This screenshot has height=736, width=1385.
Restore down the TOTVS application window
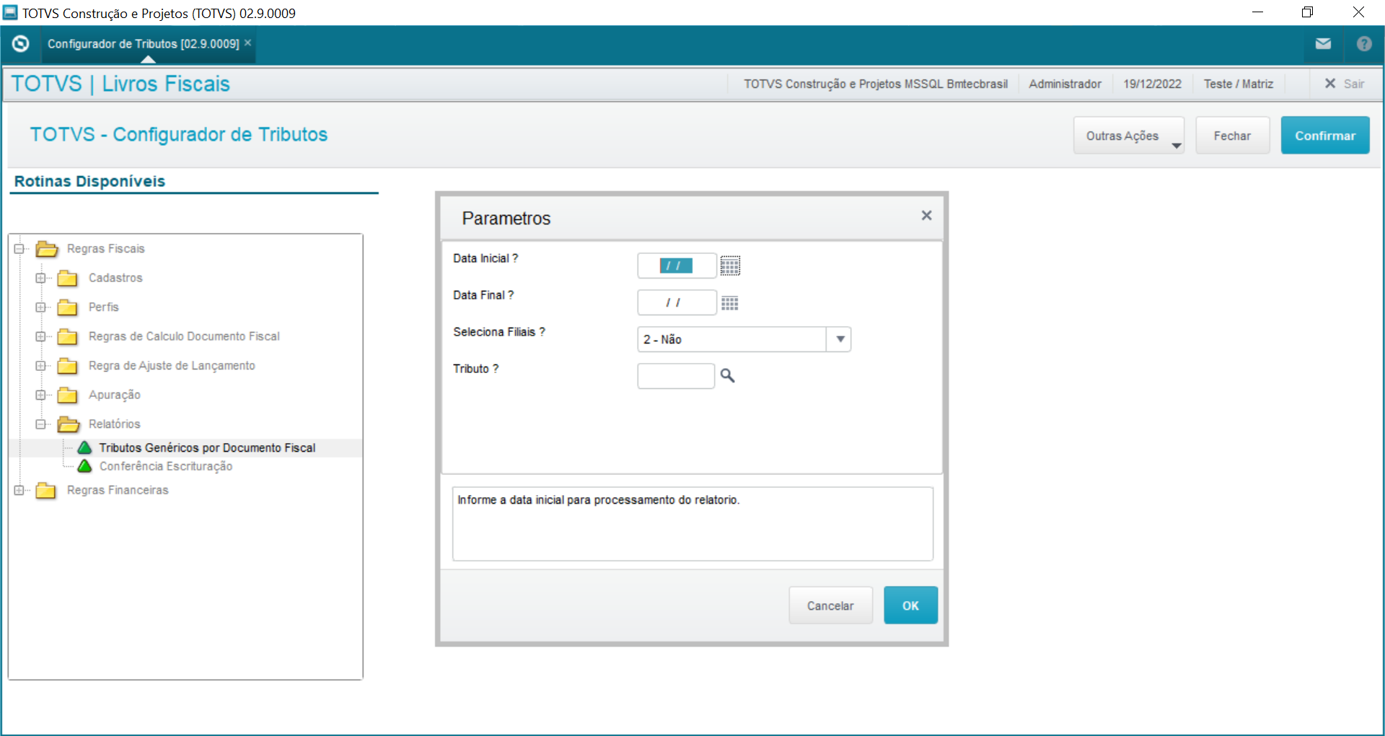1307,12
